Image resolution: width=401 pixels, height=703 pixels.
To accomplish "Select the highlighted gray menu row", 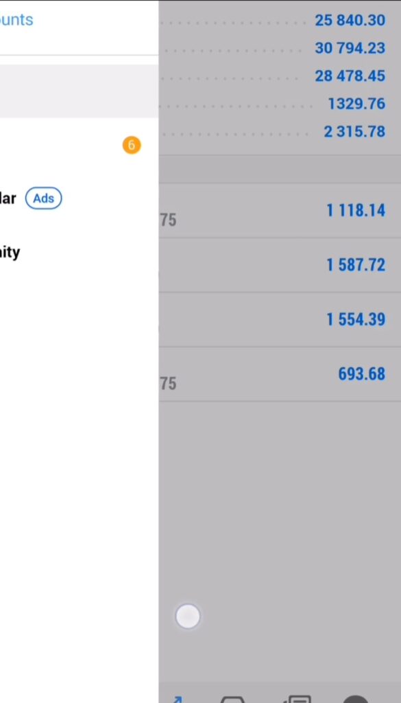I will point(80,91).
